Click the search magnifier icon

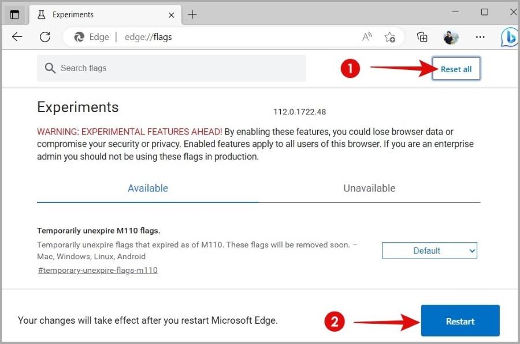pyautogui.click(x=50, y=68)
